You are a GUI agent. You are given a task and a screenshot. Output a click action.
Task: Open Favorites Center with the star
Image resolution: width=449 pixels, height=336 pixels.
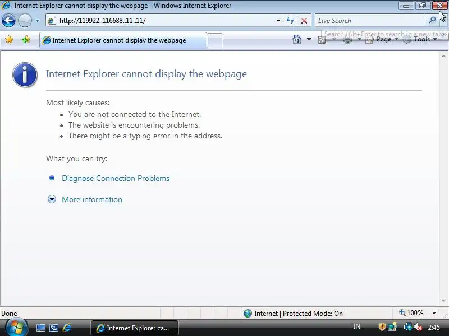tap(10, 39)
